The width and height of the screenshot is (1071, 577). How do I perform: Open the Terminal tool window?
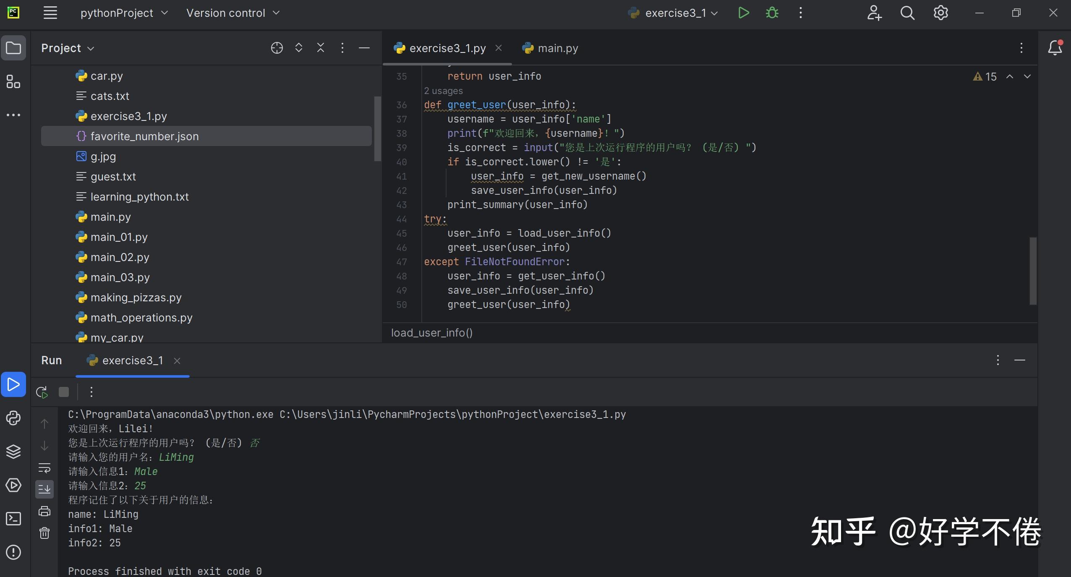(x=13, y=519)
